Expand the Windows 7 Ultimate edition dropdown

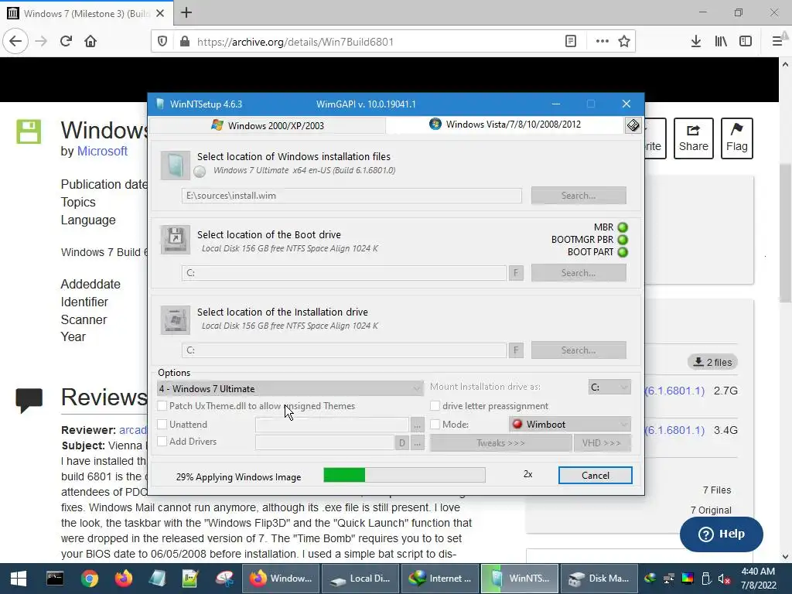pos(290,388)
